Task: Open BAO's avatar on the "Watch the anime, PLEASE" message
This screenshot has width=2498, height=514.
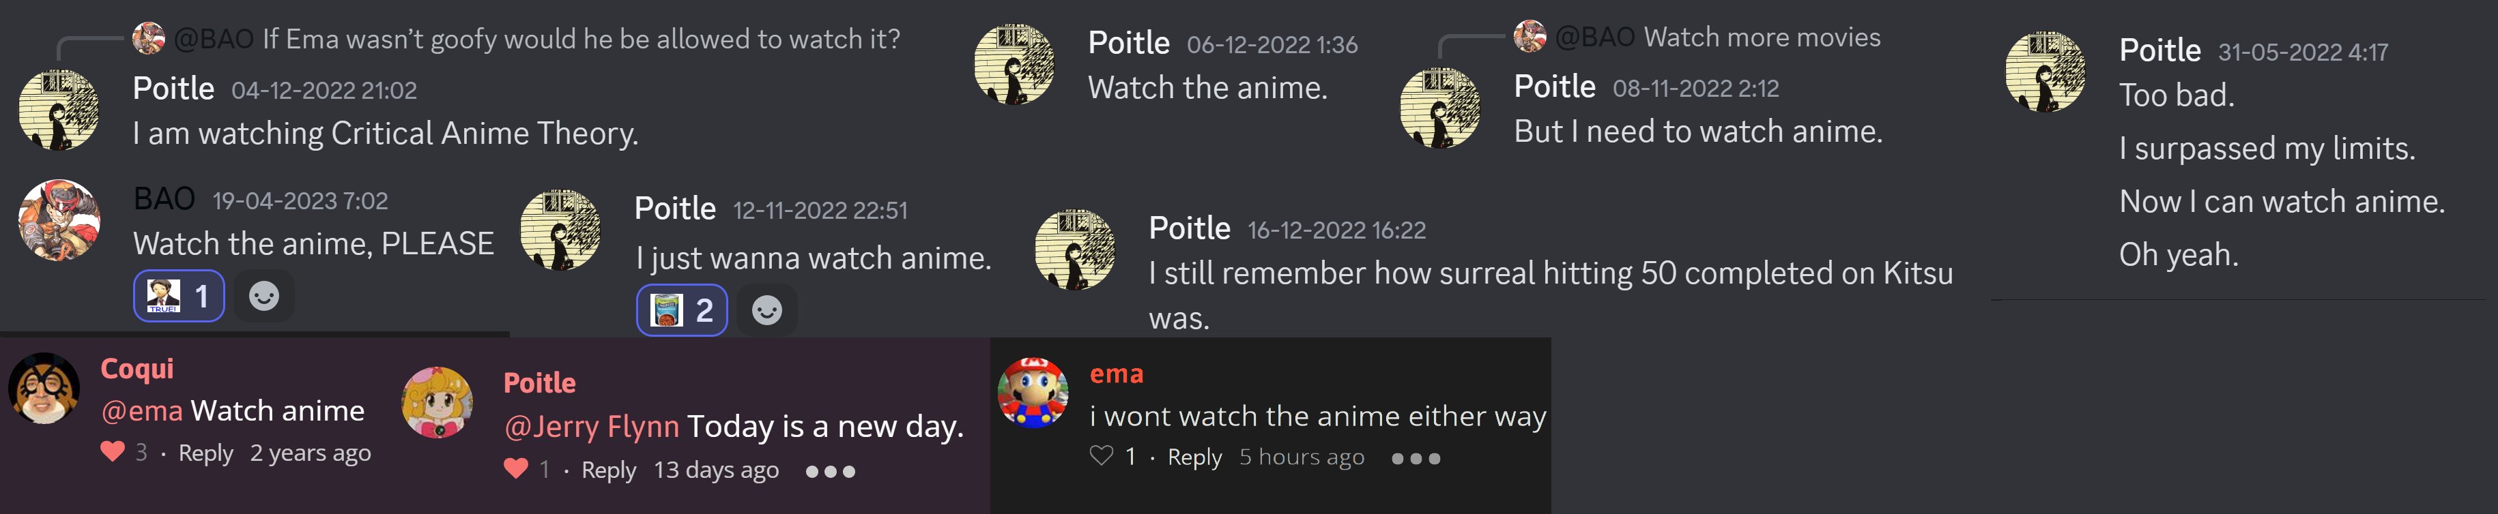Action: click(59, 221)
